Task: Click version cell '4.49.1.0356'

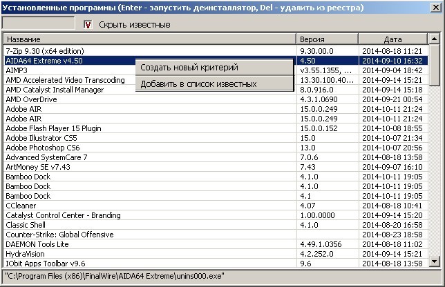Action: (x=328, y=244)
